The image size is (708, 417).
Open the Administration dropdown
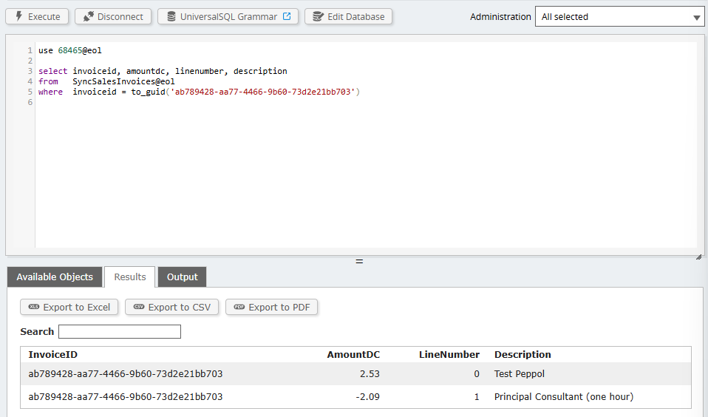coord(619,17)
